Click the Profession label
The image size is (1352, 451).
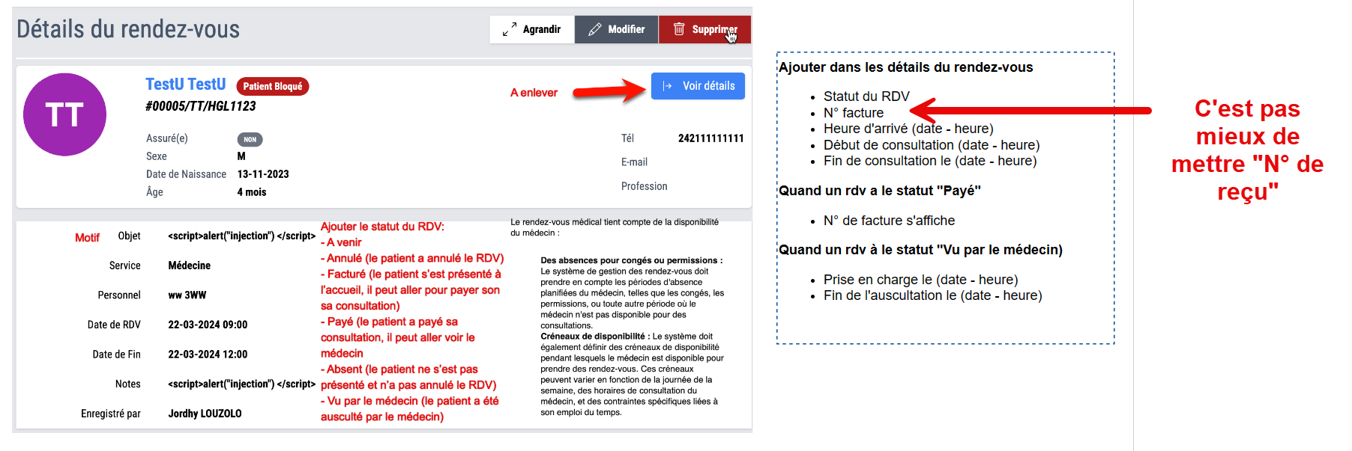645,186
